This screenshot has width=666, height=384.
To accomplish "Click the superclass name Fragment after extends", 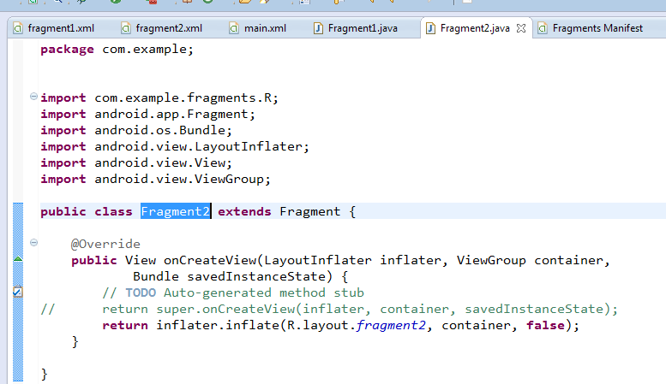I will [x=309, y=211].
